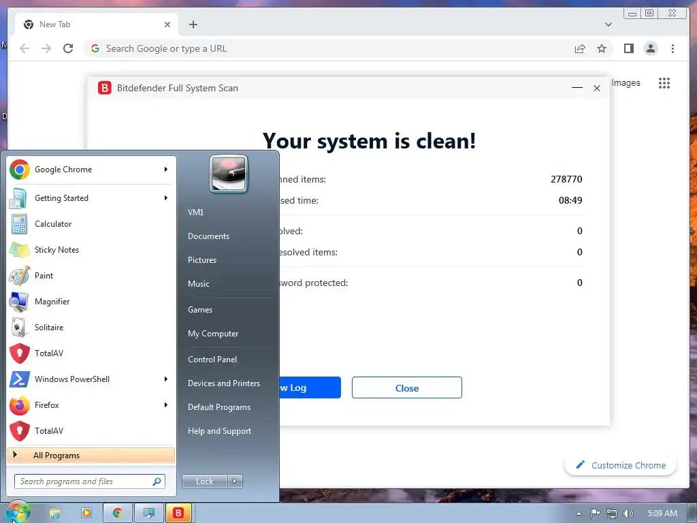This screenshot has height=523, width=697.
Task: Open Chrome's tab search chevron
Action: [608, 25]
